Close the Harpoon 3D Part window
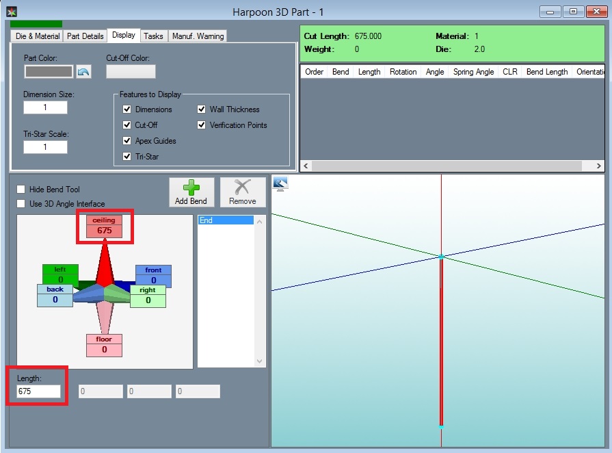This screenshot has height=453, width=612. click(x=596, y=12)
